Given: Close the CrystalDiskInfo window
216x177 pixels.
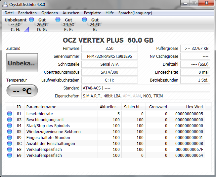Looking at the screenshot, I should pyautogui.click(x=206, y=3).
